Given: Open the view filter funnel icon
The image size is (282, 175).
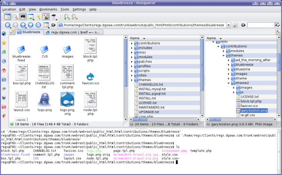Looking at the screenshot, I should (x=54, y=17).
